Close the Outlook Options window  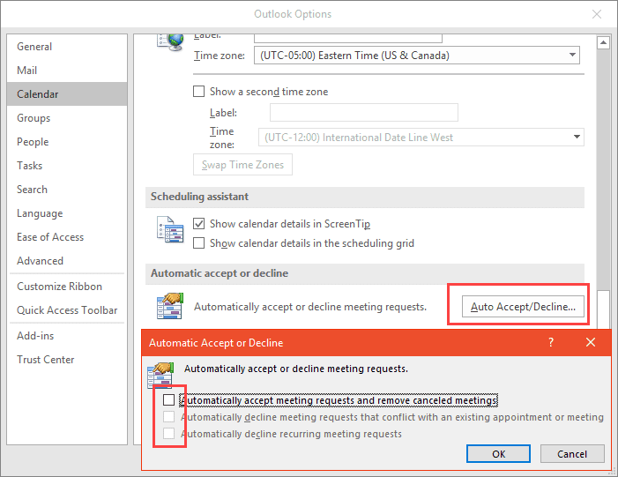[x=597, y=13]
